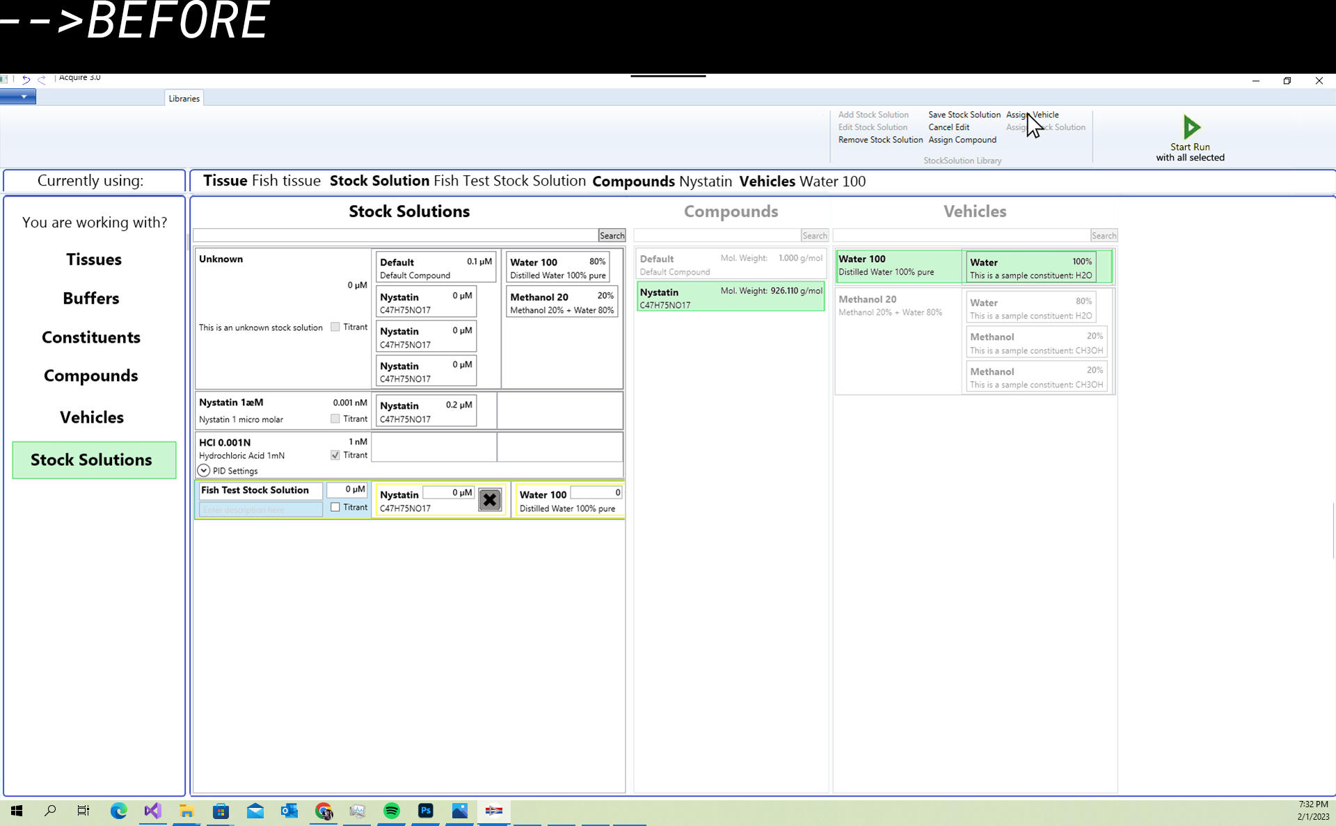Launch Photoshop from the taskbar
This screenshot has width=1336, height=826.
(426, 811)
